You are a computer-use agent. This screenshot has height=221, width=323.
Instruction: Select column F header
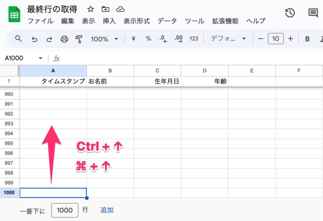coord(299,71)
